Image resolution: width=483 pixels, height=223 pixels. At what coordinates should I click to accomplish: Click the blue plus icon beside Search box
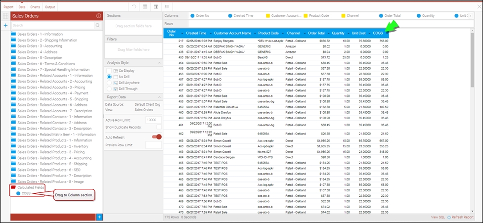(5, 25)
